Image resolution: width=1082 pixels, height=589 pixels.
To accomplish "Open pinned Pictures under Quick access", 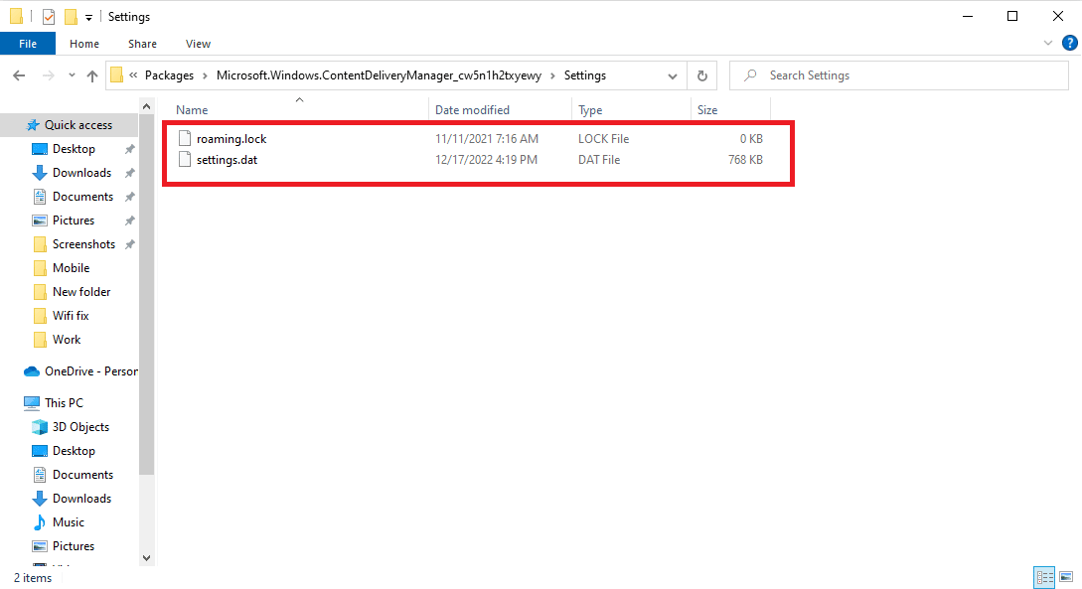I will [74, 221].
